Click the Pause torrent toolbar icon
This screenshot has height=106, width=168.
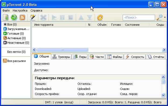tap(62, 17)
